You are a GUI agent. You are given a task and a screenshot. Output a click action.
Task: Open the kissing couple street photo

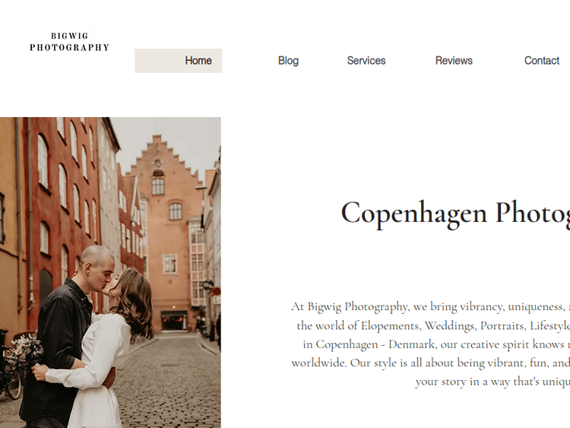pos(110,272)
